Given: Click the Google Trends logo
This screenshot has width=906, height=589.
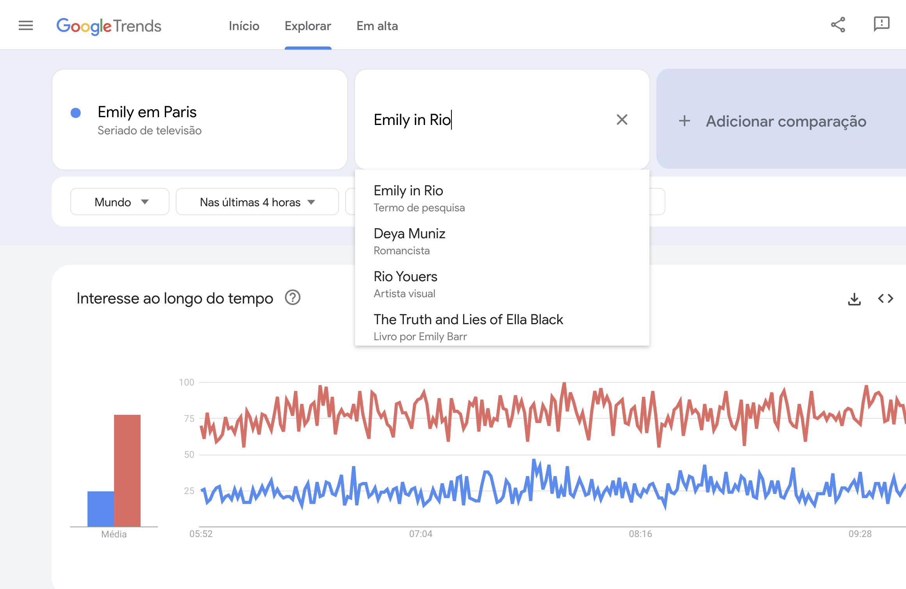Looking at the screenshot, I should click(x=109, y=26).
